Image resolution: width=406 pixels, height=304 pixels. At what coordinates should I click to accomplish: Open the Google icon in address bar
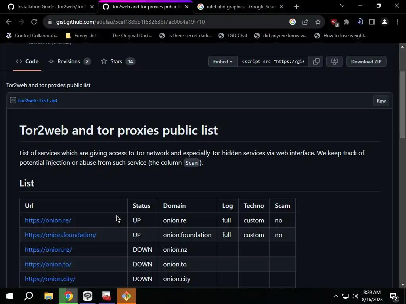[292, 22]
